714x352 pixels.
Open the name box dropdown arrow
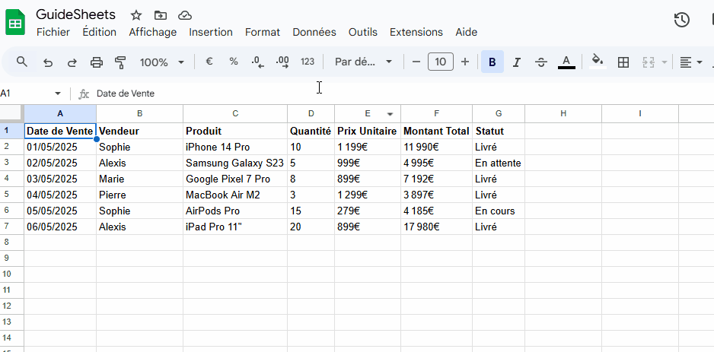tap(58, 94)
